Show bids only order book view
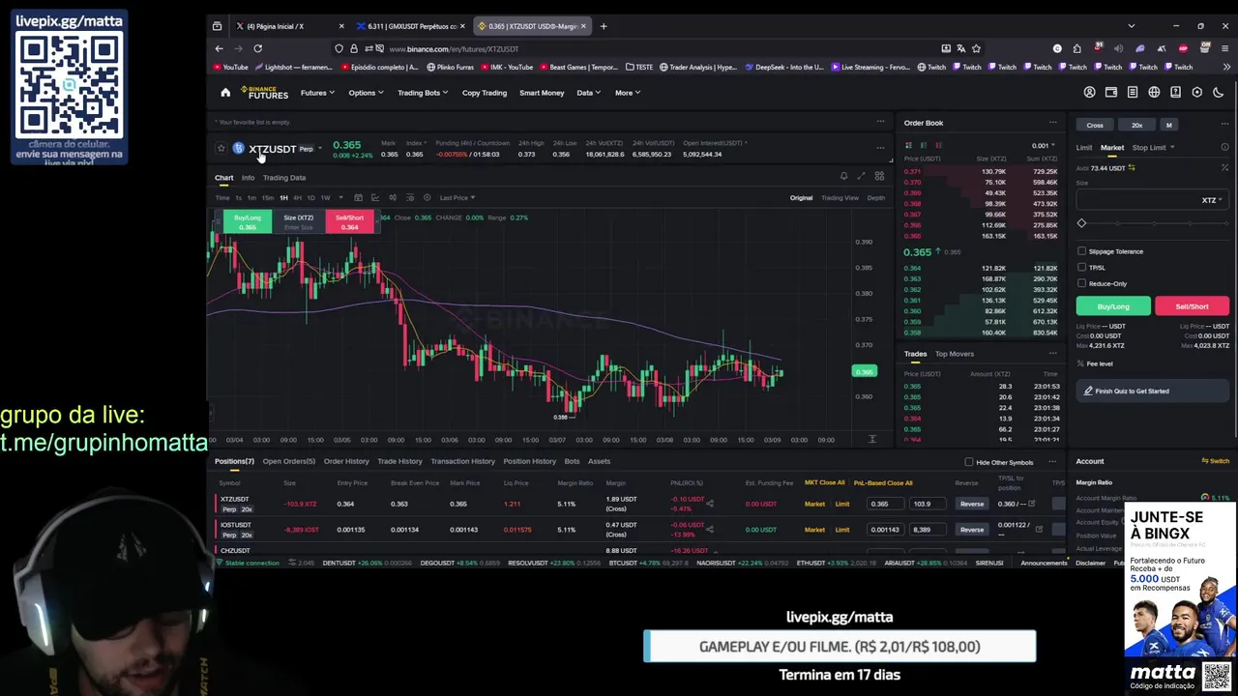 pyautogui.click(x=924, y=145)
